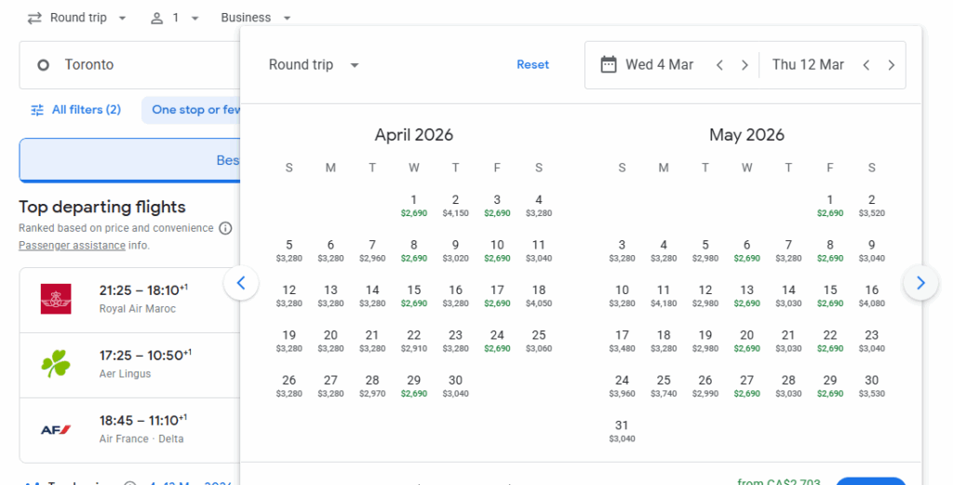This screenshot has height=485, width=953.
Task: Select May 26 priced $2,990
Action: click(x=705, y=386)
